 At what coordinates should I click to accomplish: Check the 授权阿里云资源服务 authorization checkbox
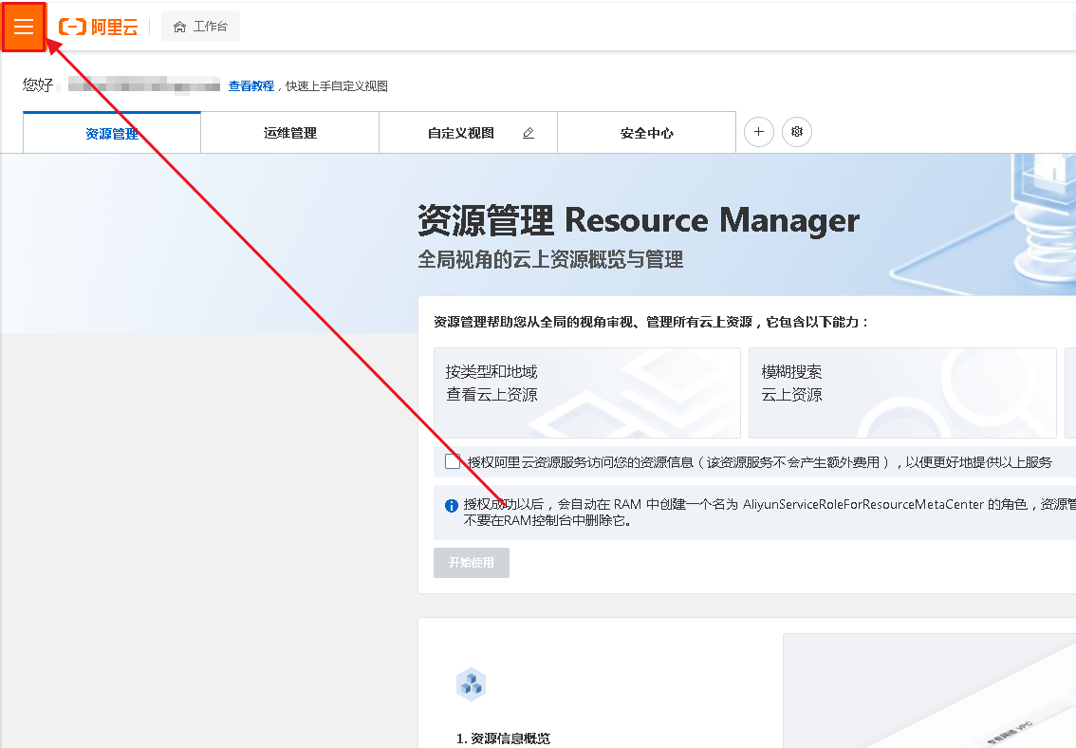[x=453, y=462]
